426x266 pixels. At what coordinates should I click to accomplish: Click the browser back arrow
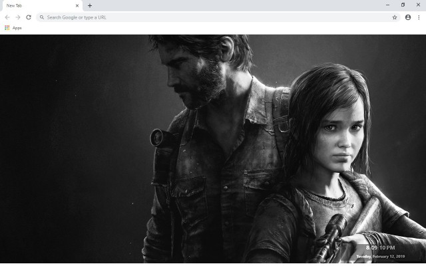click(x=7, y=17)
